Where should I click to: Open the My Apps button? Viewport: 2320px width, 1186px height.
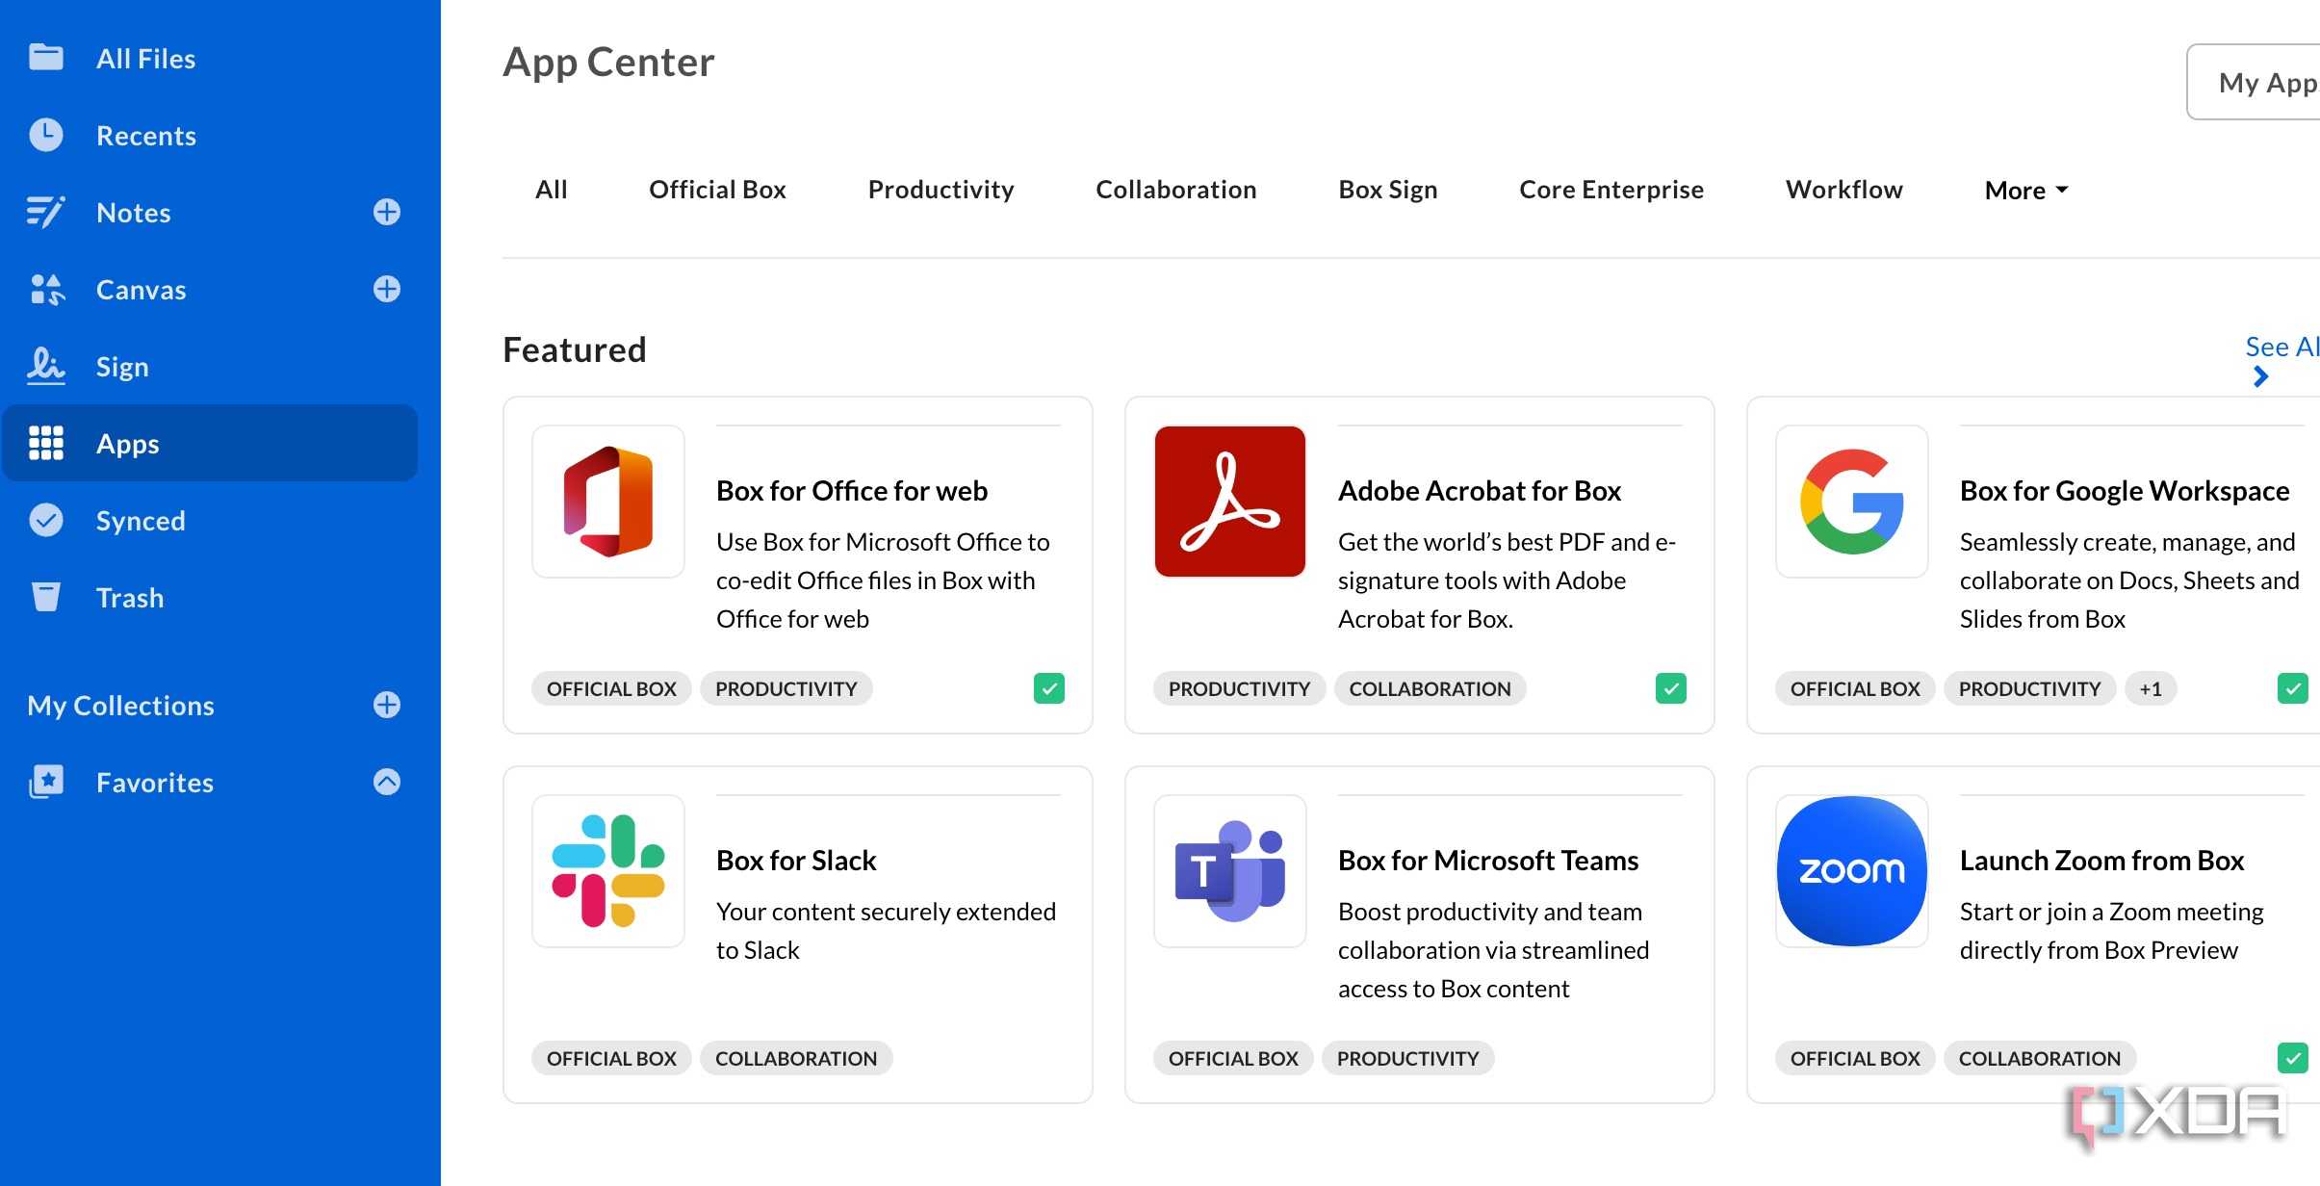2254,82
